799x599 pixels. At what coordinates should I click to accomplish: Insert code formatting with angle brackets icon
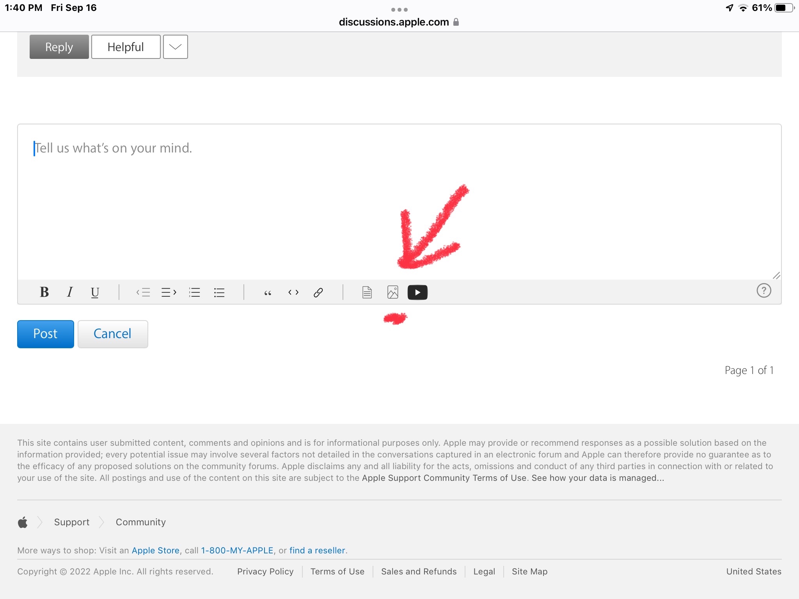(x=293, y=292)
